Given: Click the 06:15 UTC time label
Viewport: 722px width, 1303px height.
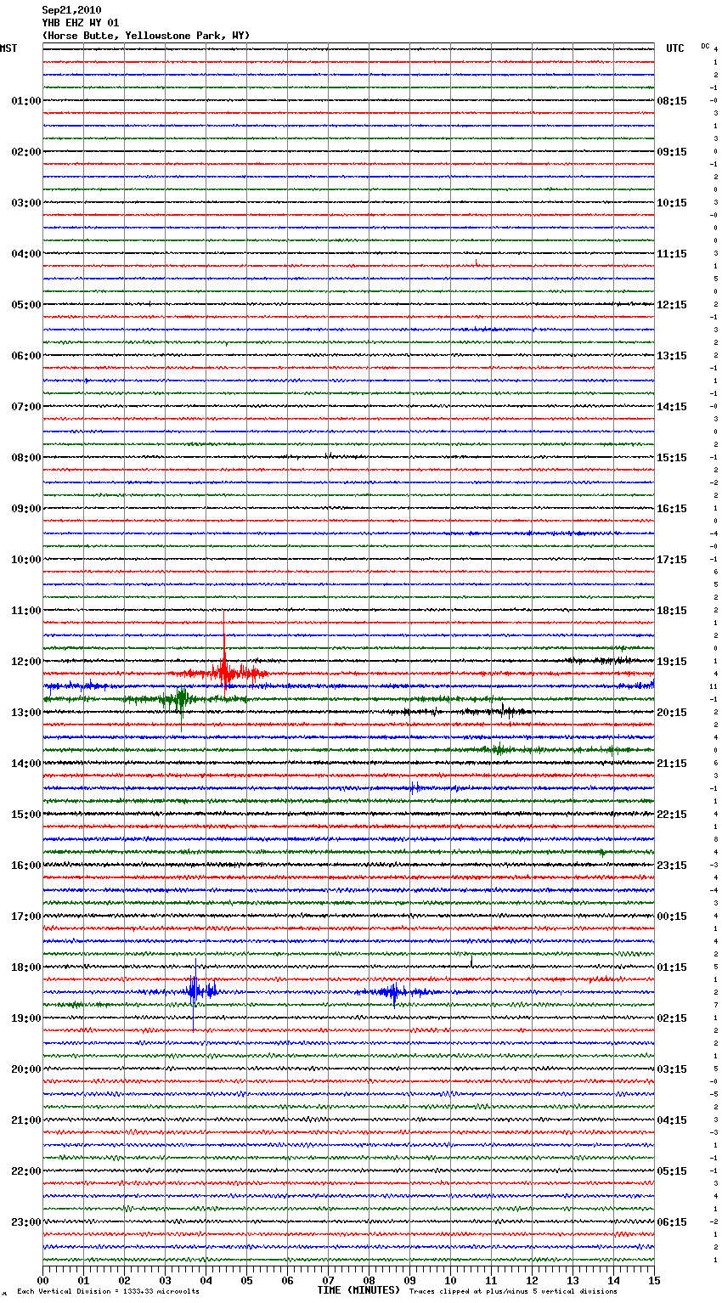Looking at the screenshot, I should [672, 1222].
